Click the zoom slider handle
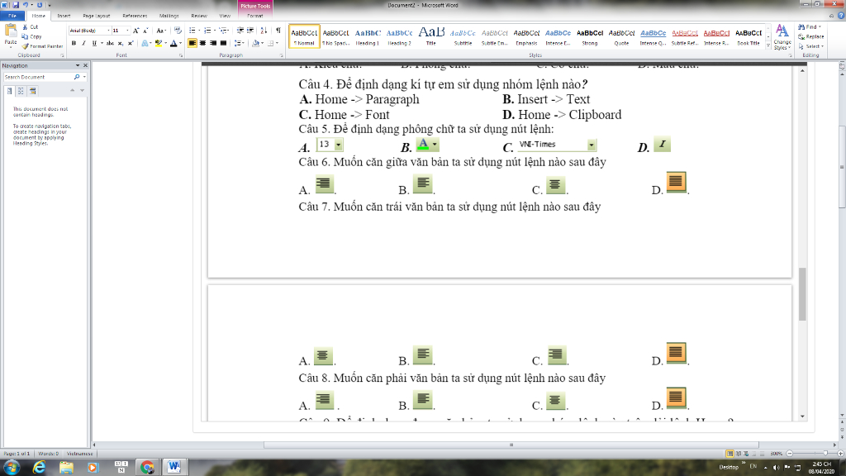The height and width of the screenshot is (476, 846). [825, 454]
